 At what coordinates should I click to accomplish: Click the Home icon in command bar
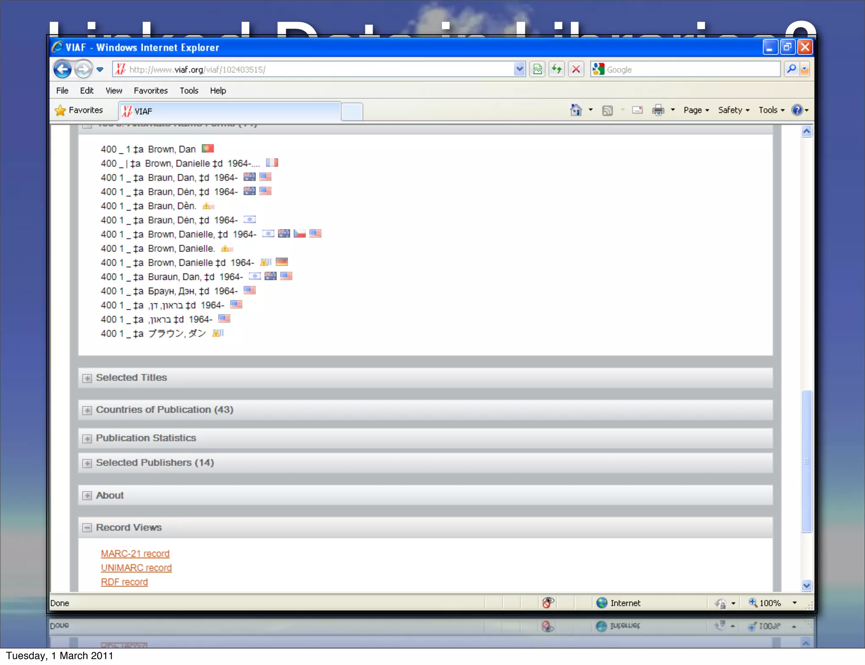[x=576, y=110]
